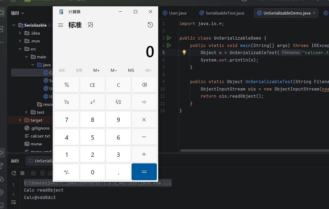
Task: Click console line 'Calc readObject'
Action: coord(44,190)
